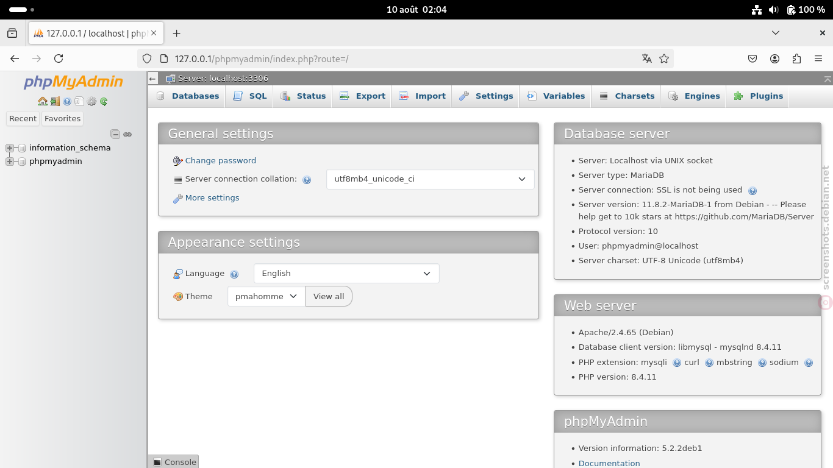Reload the page with the browser refresh button
833x468 pixels.
[59, 58]
